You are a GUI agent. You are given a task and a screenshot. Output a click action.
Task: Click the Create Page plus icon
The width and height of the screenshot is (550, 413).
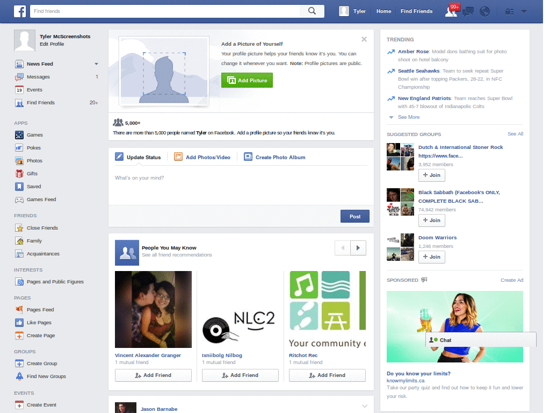coord(19,336)
